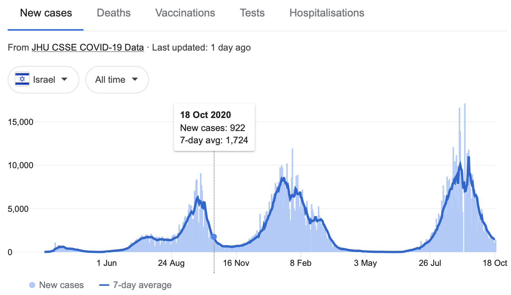Open the Vaccinations tab
This screenshot has height=295, width=511.
tap(185, 13)
